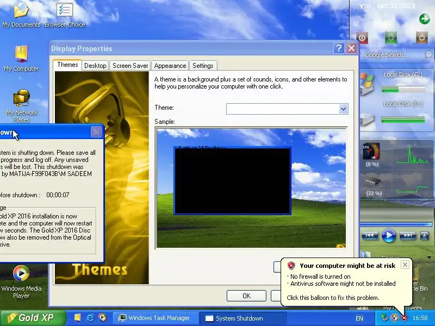Switch to the Themes tab

[x=67, y=65]
